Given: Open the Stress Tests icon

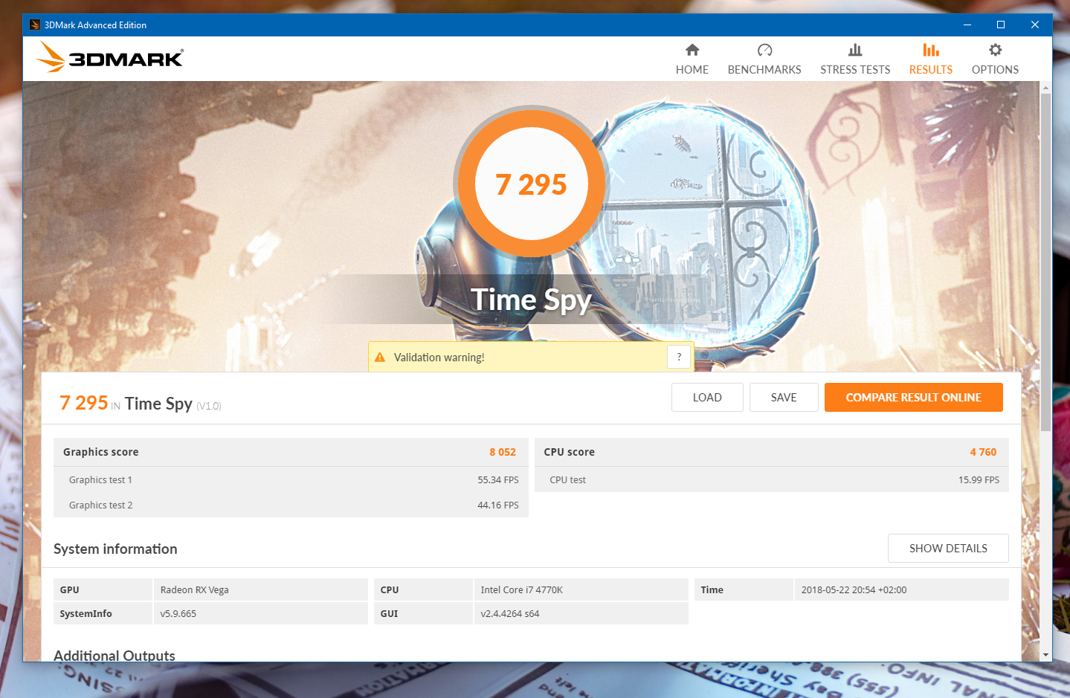Looking at the screenshot, I should [x=855, y=50].
